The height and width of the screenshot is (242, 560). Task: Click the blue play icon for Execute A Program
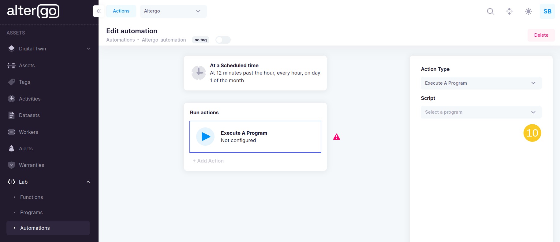(205, 137)
